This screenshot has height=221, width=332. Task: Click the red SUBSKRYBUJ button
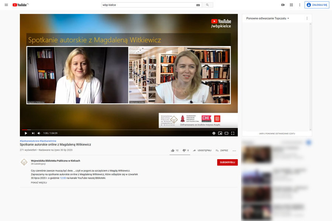[227, 162]
